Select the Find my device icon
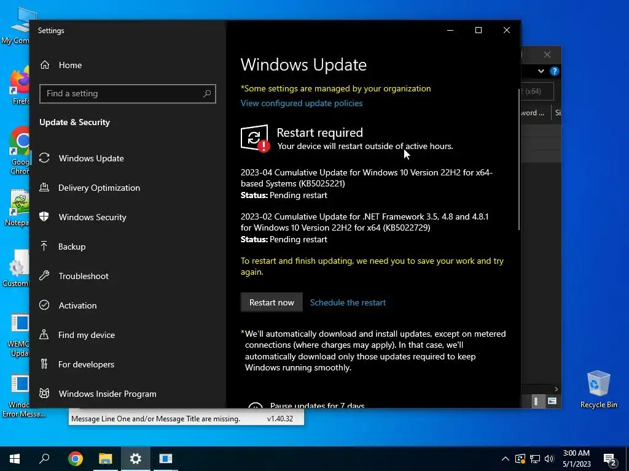This screenshot has height=471, width=629. coord(44,334)
